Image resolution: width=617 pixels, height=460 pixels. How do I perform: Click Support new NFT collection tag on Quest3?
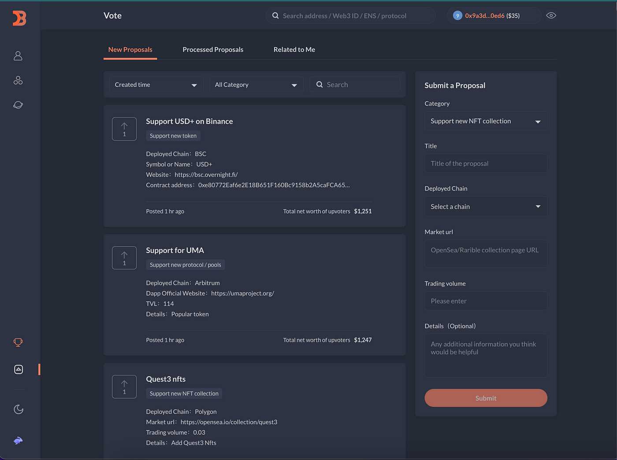(x=184, y=393)
